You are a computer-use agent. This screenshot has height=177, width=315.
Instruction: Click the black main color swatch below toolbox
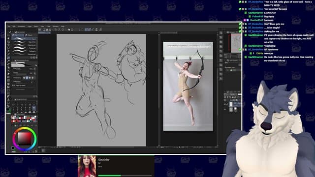point(8,109)
